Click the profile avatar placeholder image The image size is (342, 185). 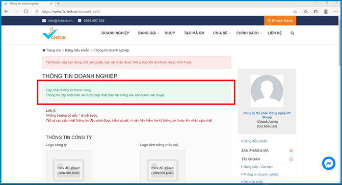click(x=267, y=91)
